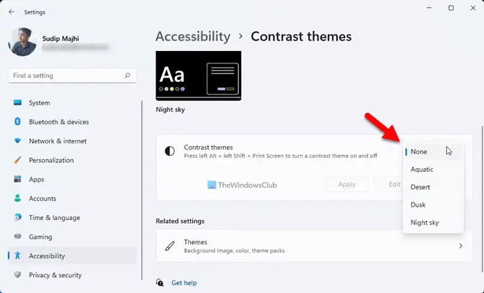Image resolution: width=484 pixels, height=293 pixels.
Task: Click the Apps icon in sidebar
Action: pyautogui.click(x=18, y=179)
